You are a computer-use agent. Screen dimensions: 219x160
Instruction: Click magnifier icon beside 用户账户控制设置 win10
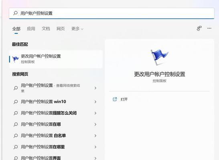(x=16, y=102)
